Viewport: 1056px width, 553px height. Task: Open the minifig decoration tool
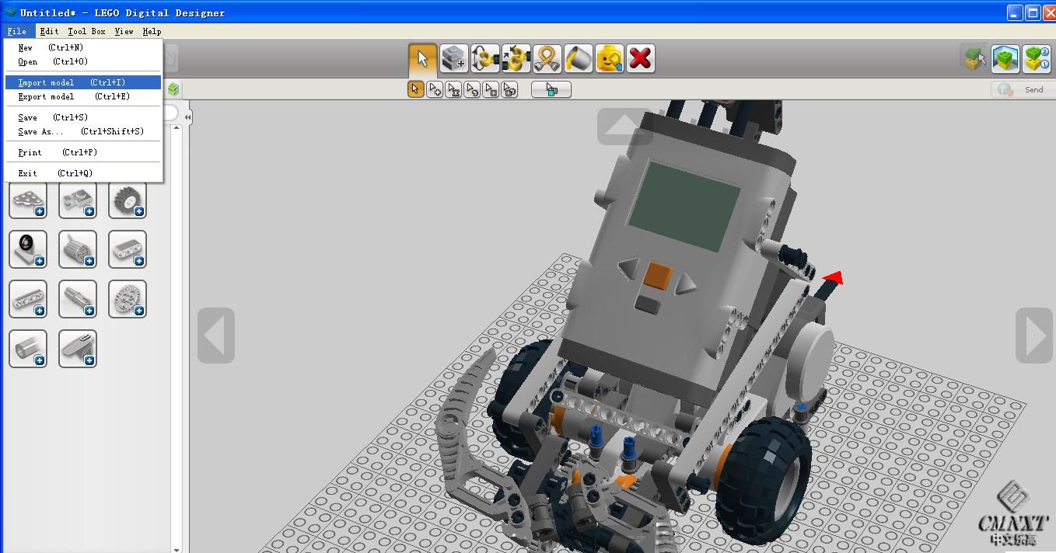(609, 57)
